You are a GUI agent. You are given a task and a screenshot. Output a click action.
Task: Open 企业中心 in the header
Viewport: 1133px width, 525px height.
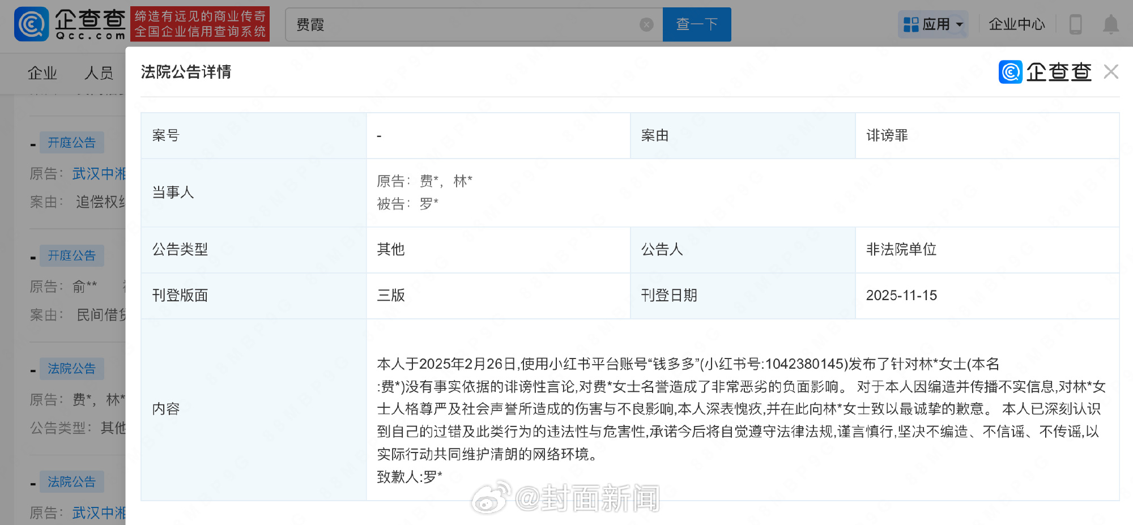click(x=1016, y=24)
